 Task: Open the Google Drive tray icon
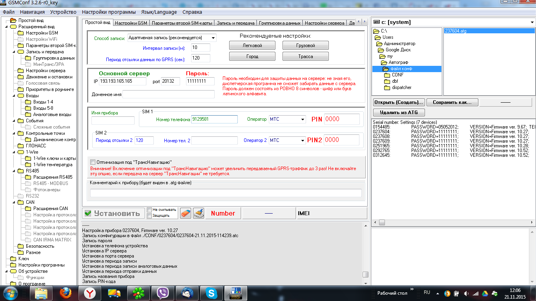484,293
